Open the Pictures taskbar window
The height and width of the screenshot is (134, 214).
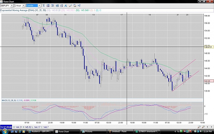(93, 132)
